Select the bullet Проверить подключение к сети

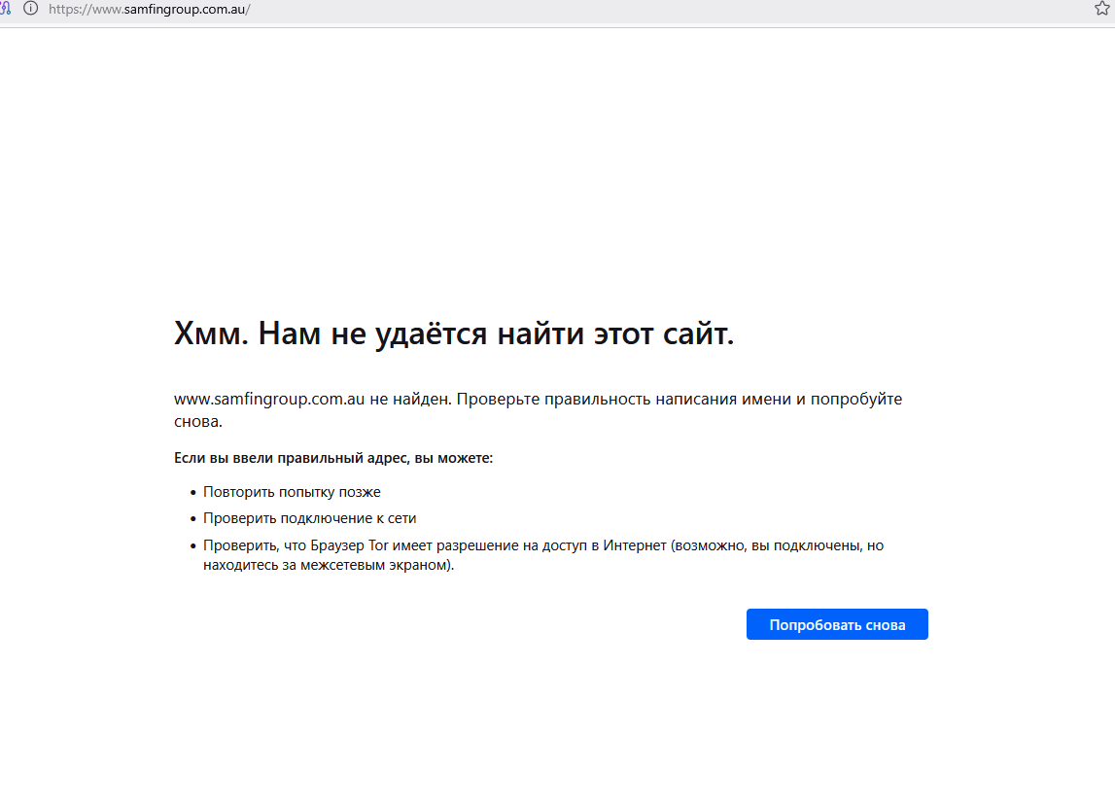click(x=309, y=518)
